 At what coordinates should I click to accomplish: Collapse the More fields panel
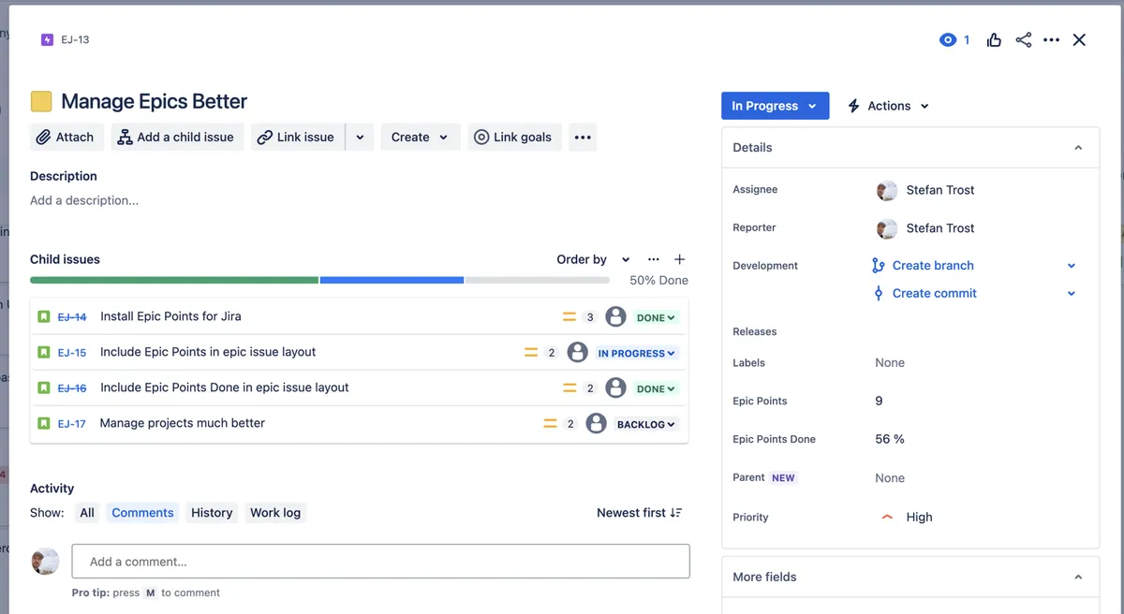coord(1078,577)
